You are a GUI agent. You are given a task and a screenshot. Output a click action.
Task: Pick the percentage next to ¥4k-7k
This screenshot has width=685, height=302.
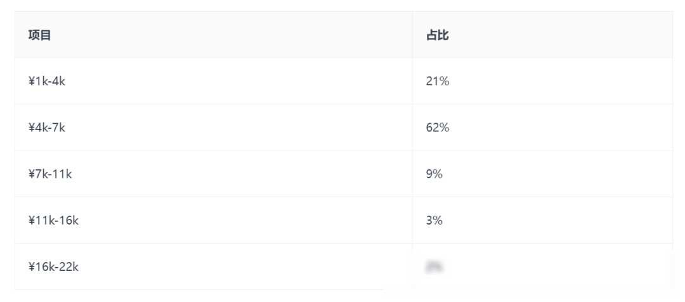pyautogui.click(x=438, y=128)
